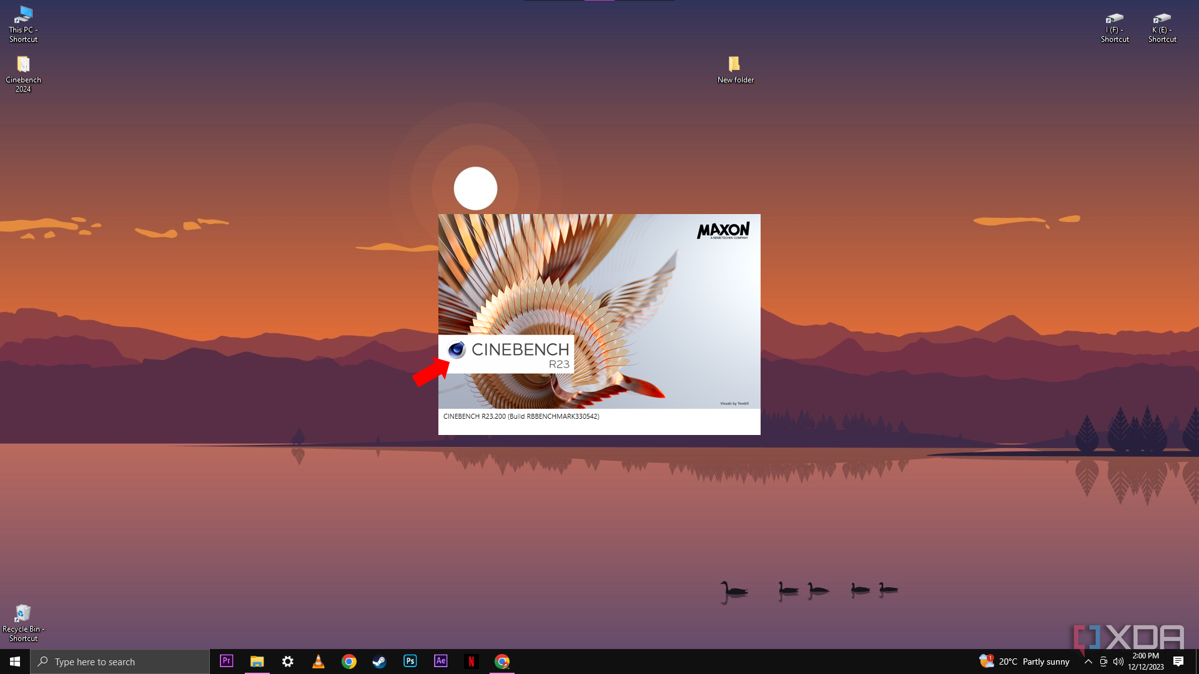
Task: Select the Chrome taskbar icon
Action: click(x=348, y=661)
